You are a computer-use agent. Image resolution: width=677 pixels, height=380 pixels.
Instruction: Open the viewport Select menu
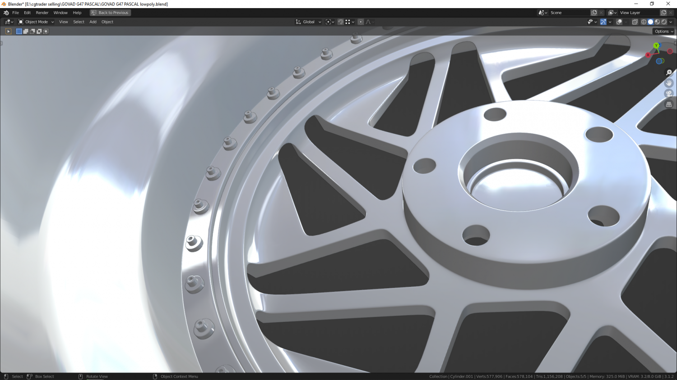(79, 22)
